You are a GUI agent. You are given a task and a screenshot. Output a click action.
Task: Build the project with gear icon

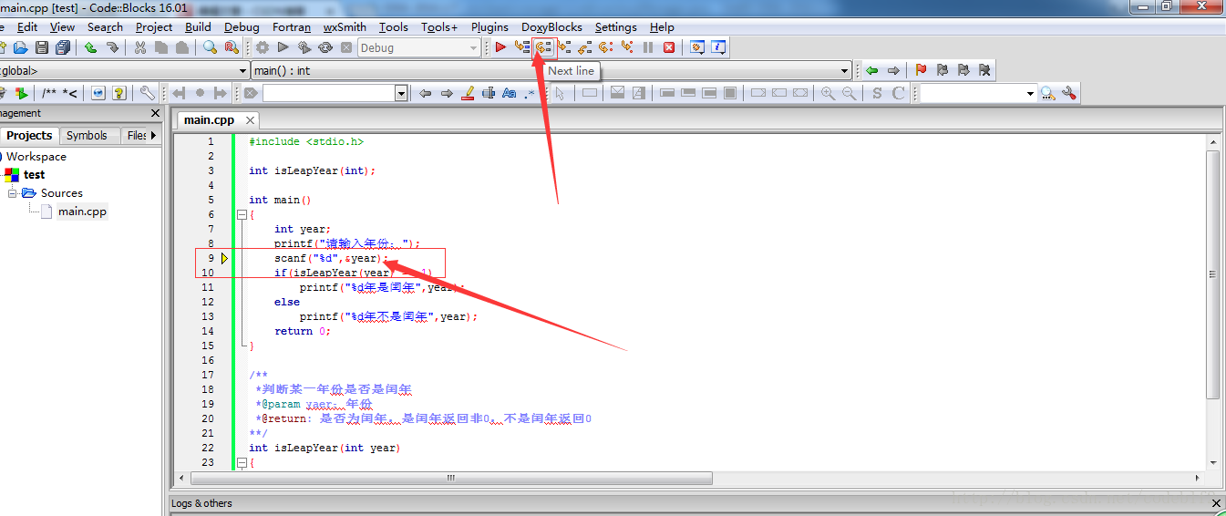pyautogui.click(x=263, y=47)
